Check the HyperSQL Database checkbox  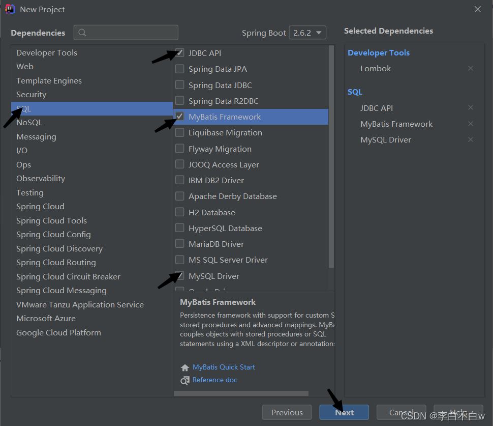[x=179, y=228]
